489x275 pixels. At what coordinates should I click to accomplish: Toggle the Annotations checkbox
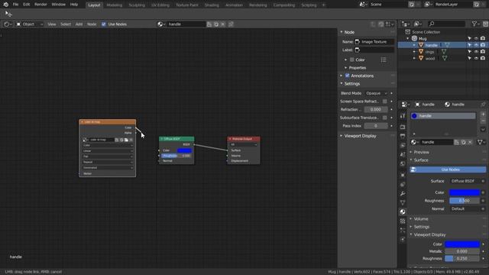[348, 76]
